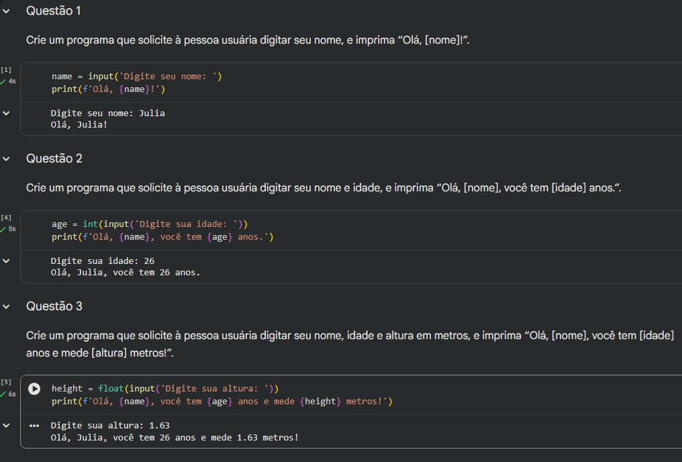Select the Questão 2 heading
682x462 pixels.
tap(54, 158)
